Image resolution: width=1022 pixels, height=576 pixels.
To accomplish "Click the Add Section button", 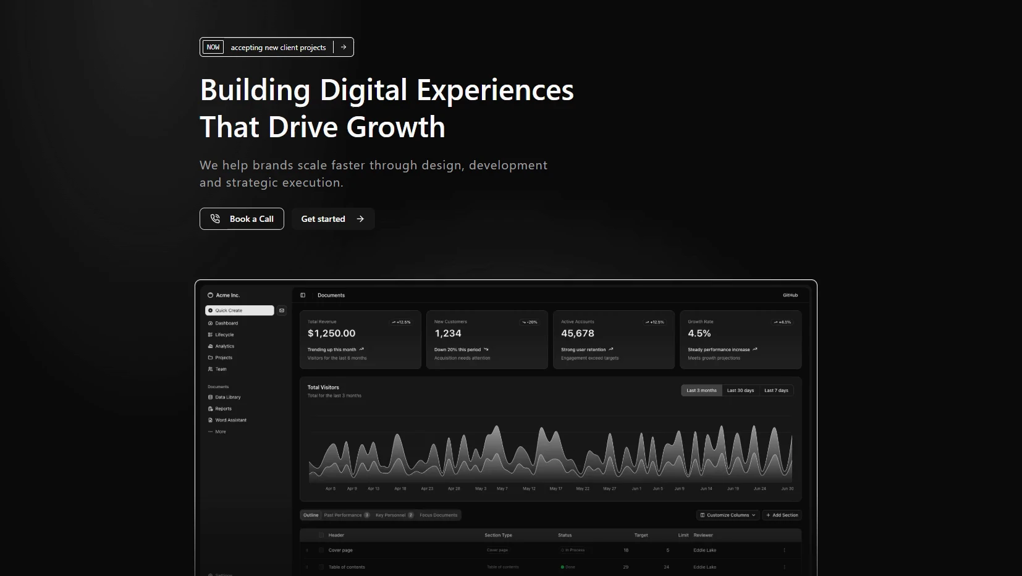I will click(782, 515).
